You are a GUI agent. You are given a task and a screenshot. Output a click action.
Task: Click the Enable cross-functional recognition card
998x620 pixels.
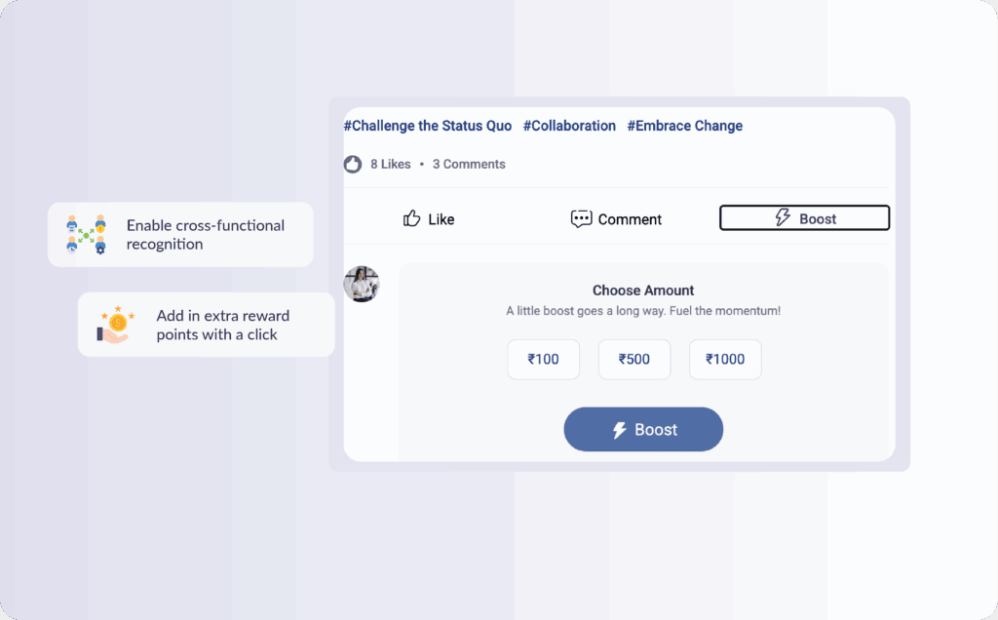tap(180, 235)
